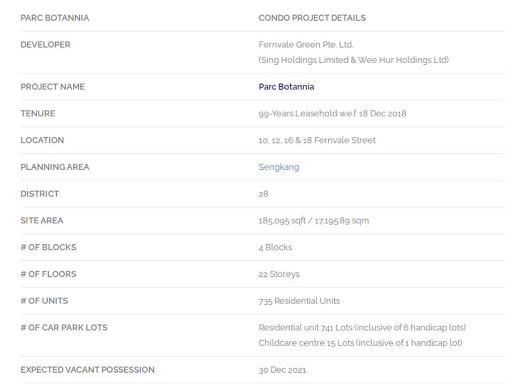Click the 30 Dec 2021 possession date
Viewport: 505px width, 384px height.
pyautogui.click(x=282, y=370)
